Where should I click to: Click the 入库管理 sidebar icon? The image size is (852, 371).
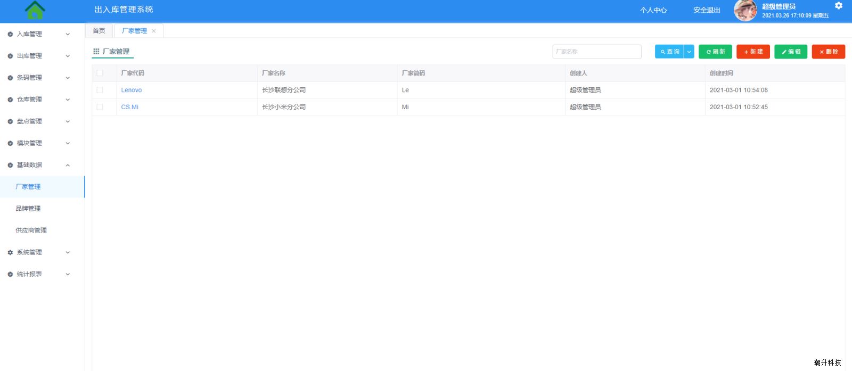point(10,34)
